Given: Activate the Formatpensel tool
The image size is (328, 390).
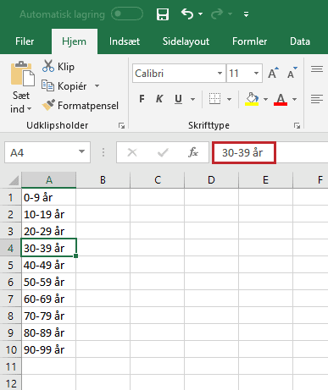Looking at the screenshot, I should tap(81, 106).
